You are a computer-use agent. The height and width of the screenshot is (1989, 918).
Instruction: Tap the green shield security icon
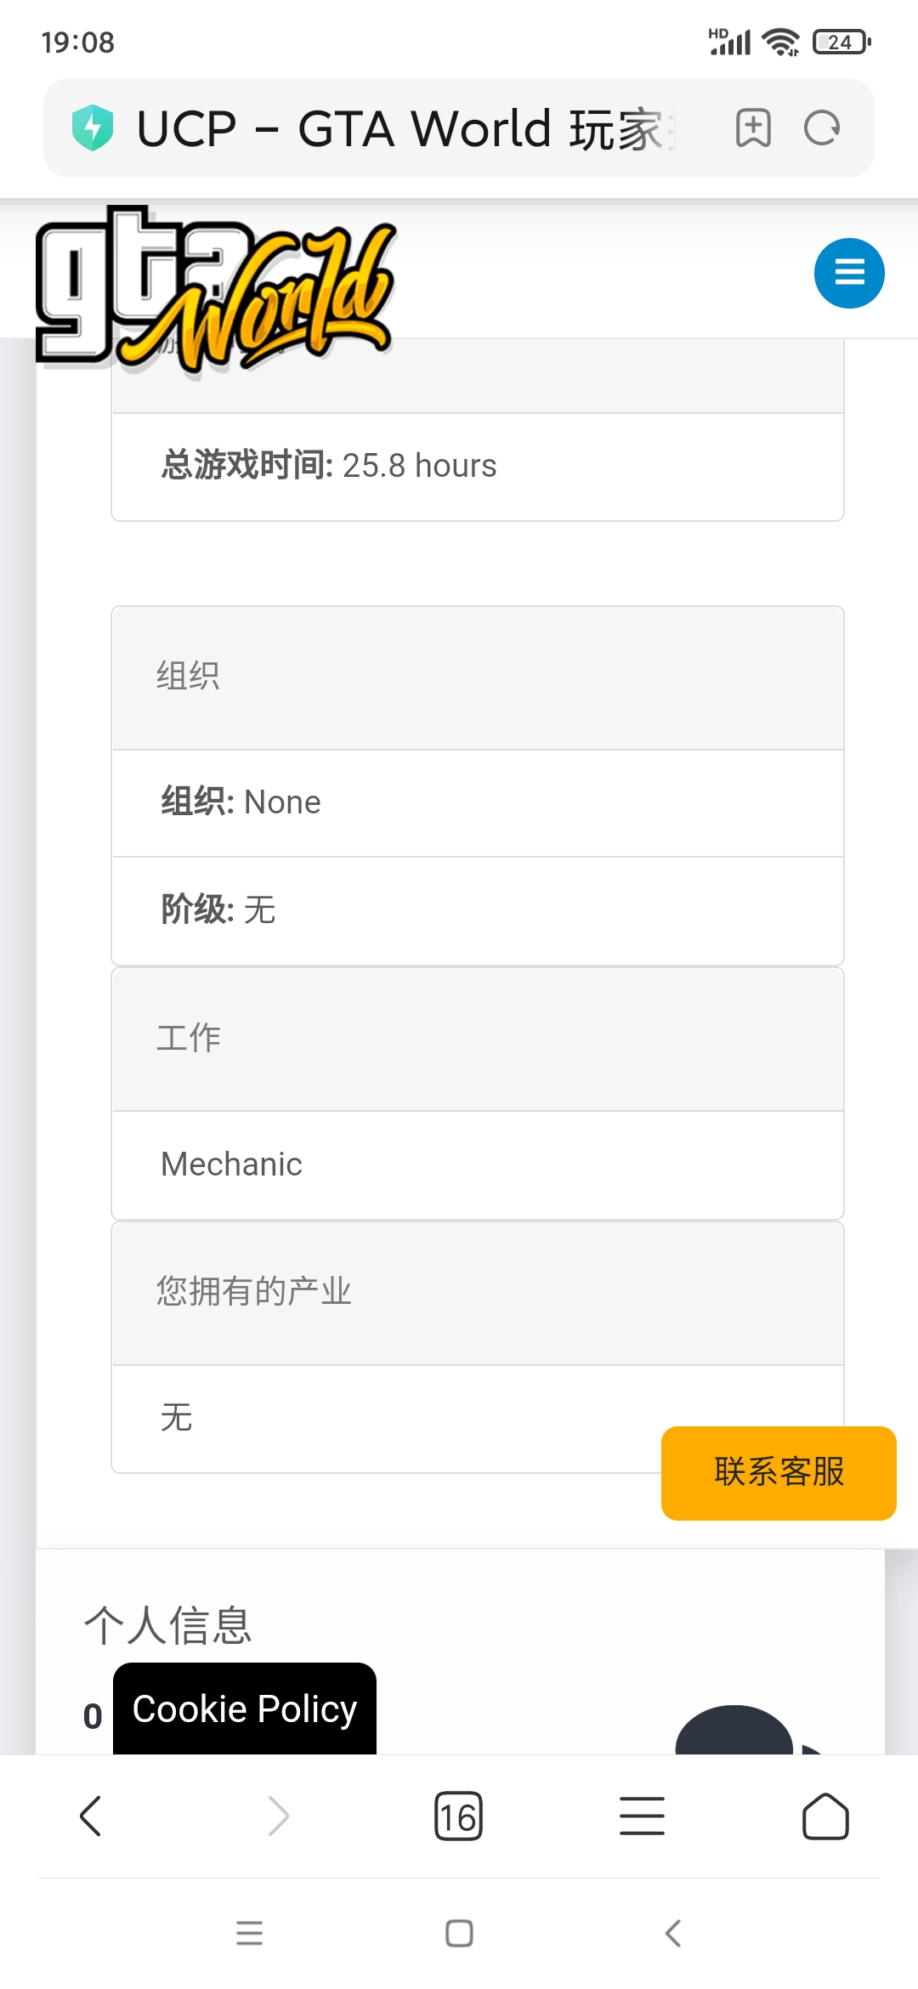pos(93,128)
